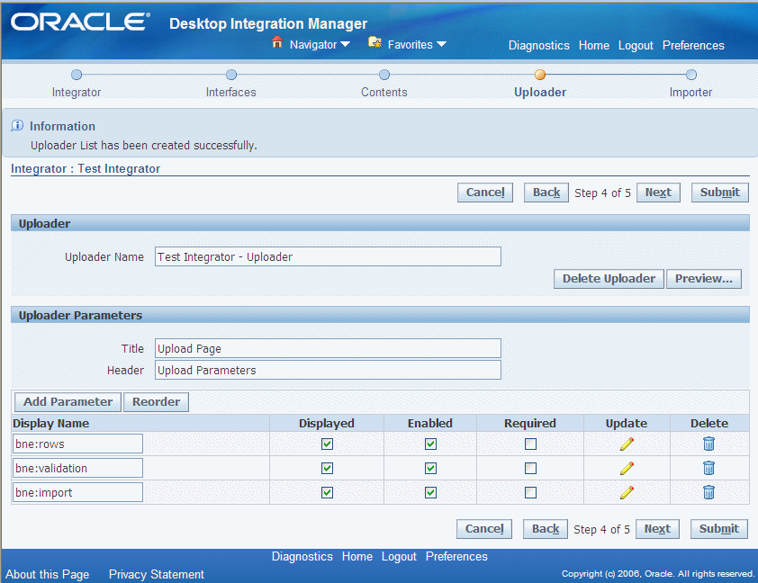Open Preferences in the top header
Image resolution: width=758 pixels, height=583 pixels.
693,45
